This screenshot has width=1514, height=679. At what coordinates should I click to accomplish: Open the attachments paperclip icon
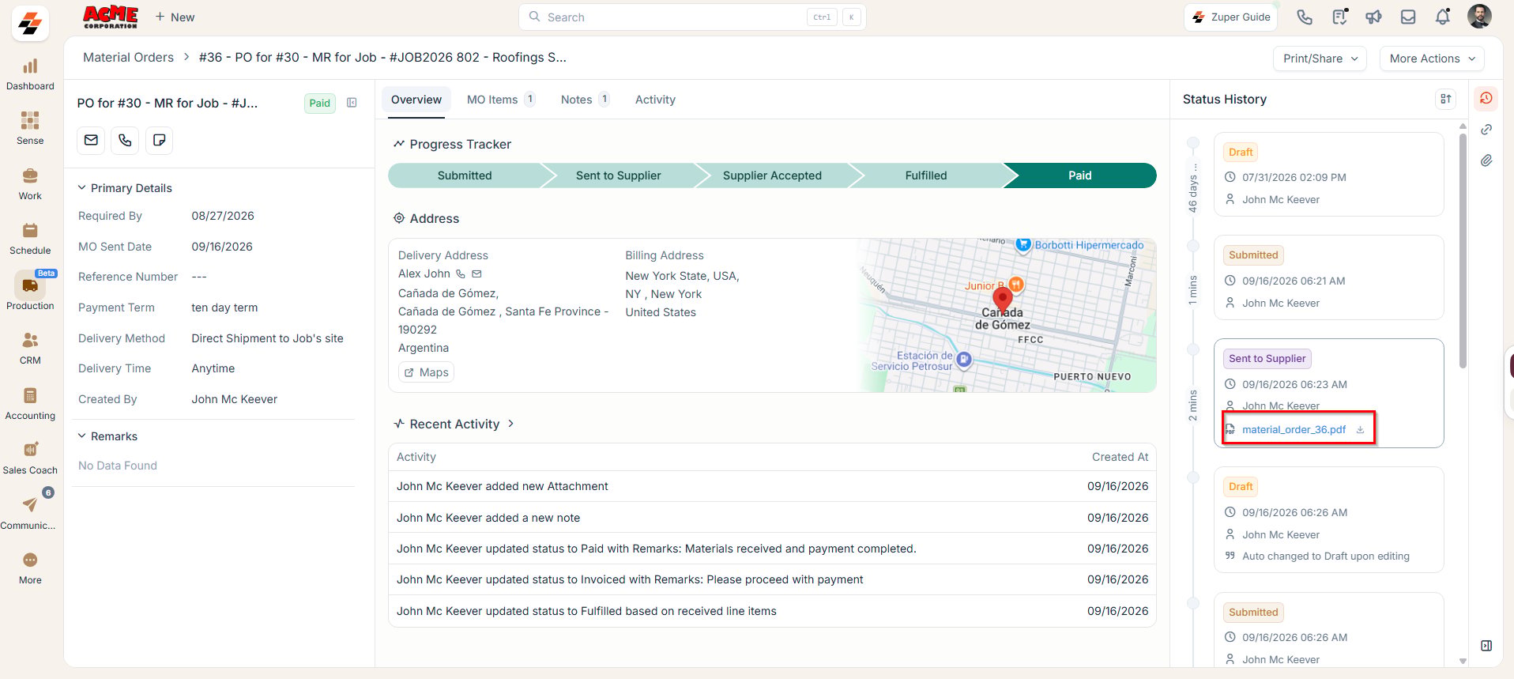tap(1486, 160)
